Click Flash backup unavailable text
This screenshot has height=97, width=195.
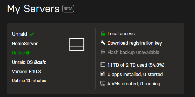133,52
